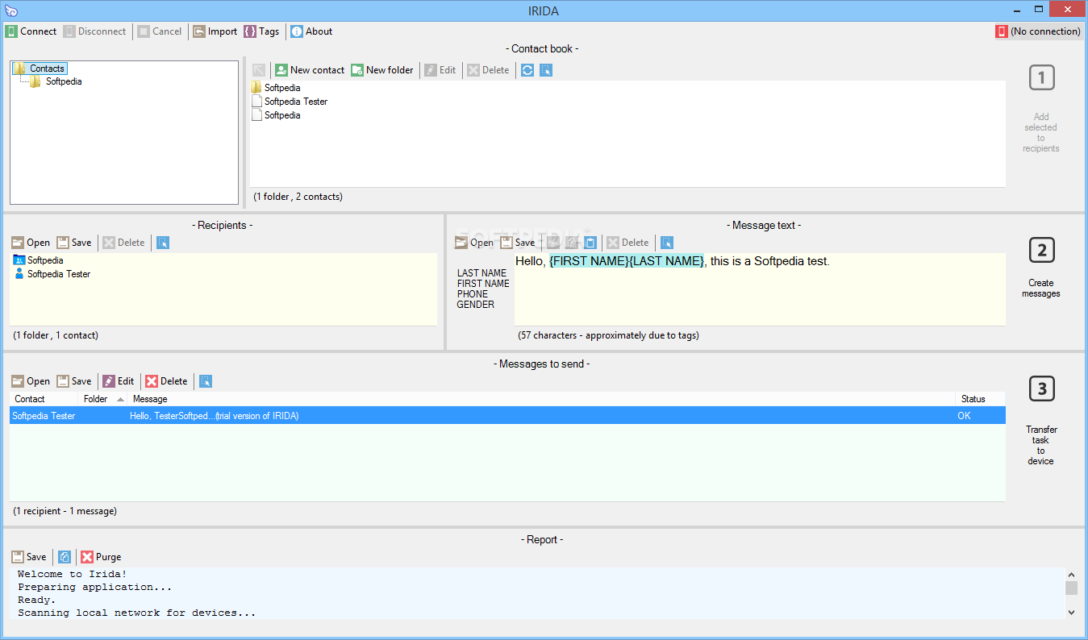Click the select-all icon in Messages to send toolbar
This screenshot has width=1088, height=640.
point(206,381)
